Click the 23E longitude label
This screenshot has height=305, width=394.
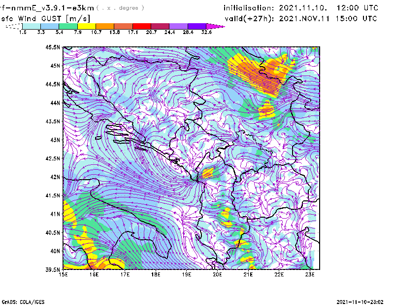tap(310, 274)
